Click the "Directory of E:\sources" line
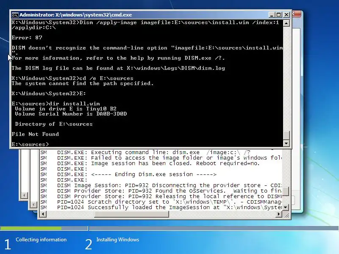This screenshot has height=254, width=339. [x=54, y=124]
